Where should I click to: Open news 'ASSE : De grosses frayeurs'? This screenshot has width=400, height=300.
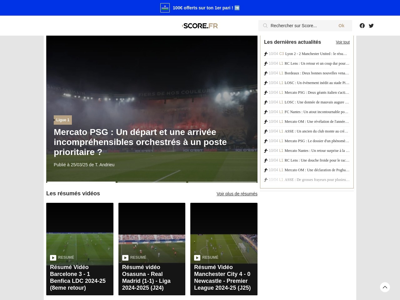click(317, 180)
